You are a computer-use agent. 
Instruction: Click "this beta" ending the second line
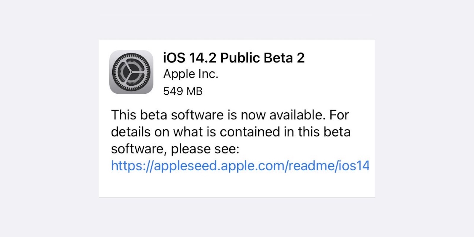(324, 132)
